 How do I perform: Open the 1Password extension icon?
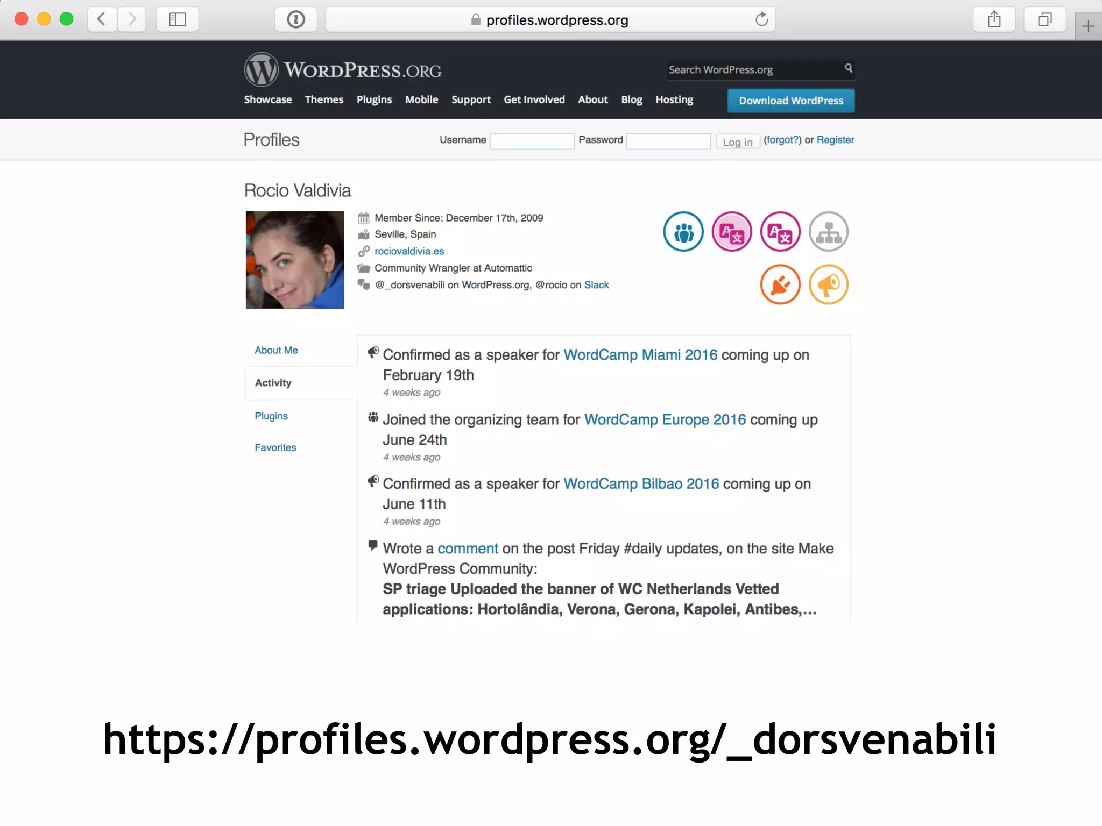pyautogui.click(x=296, y=19)
